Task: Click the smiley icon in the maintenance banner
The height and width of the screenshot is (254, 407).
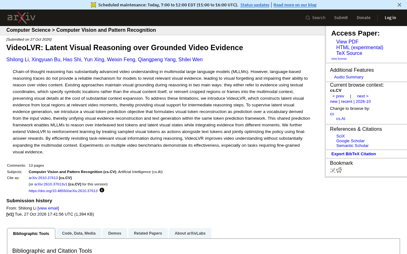Action: [93, 5]
